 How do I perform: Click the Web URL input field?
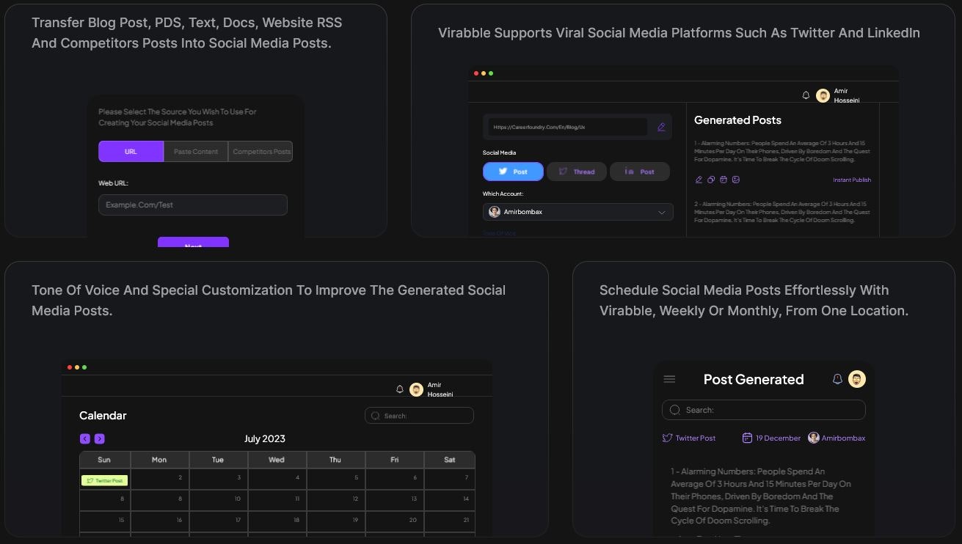point(193,205)
